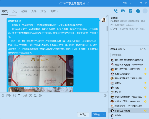Image resolution: width=149 pixels, height=119 pixels.
Task: Open message history with the clock icon
Action: (x=105, y=95)
